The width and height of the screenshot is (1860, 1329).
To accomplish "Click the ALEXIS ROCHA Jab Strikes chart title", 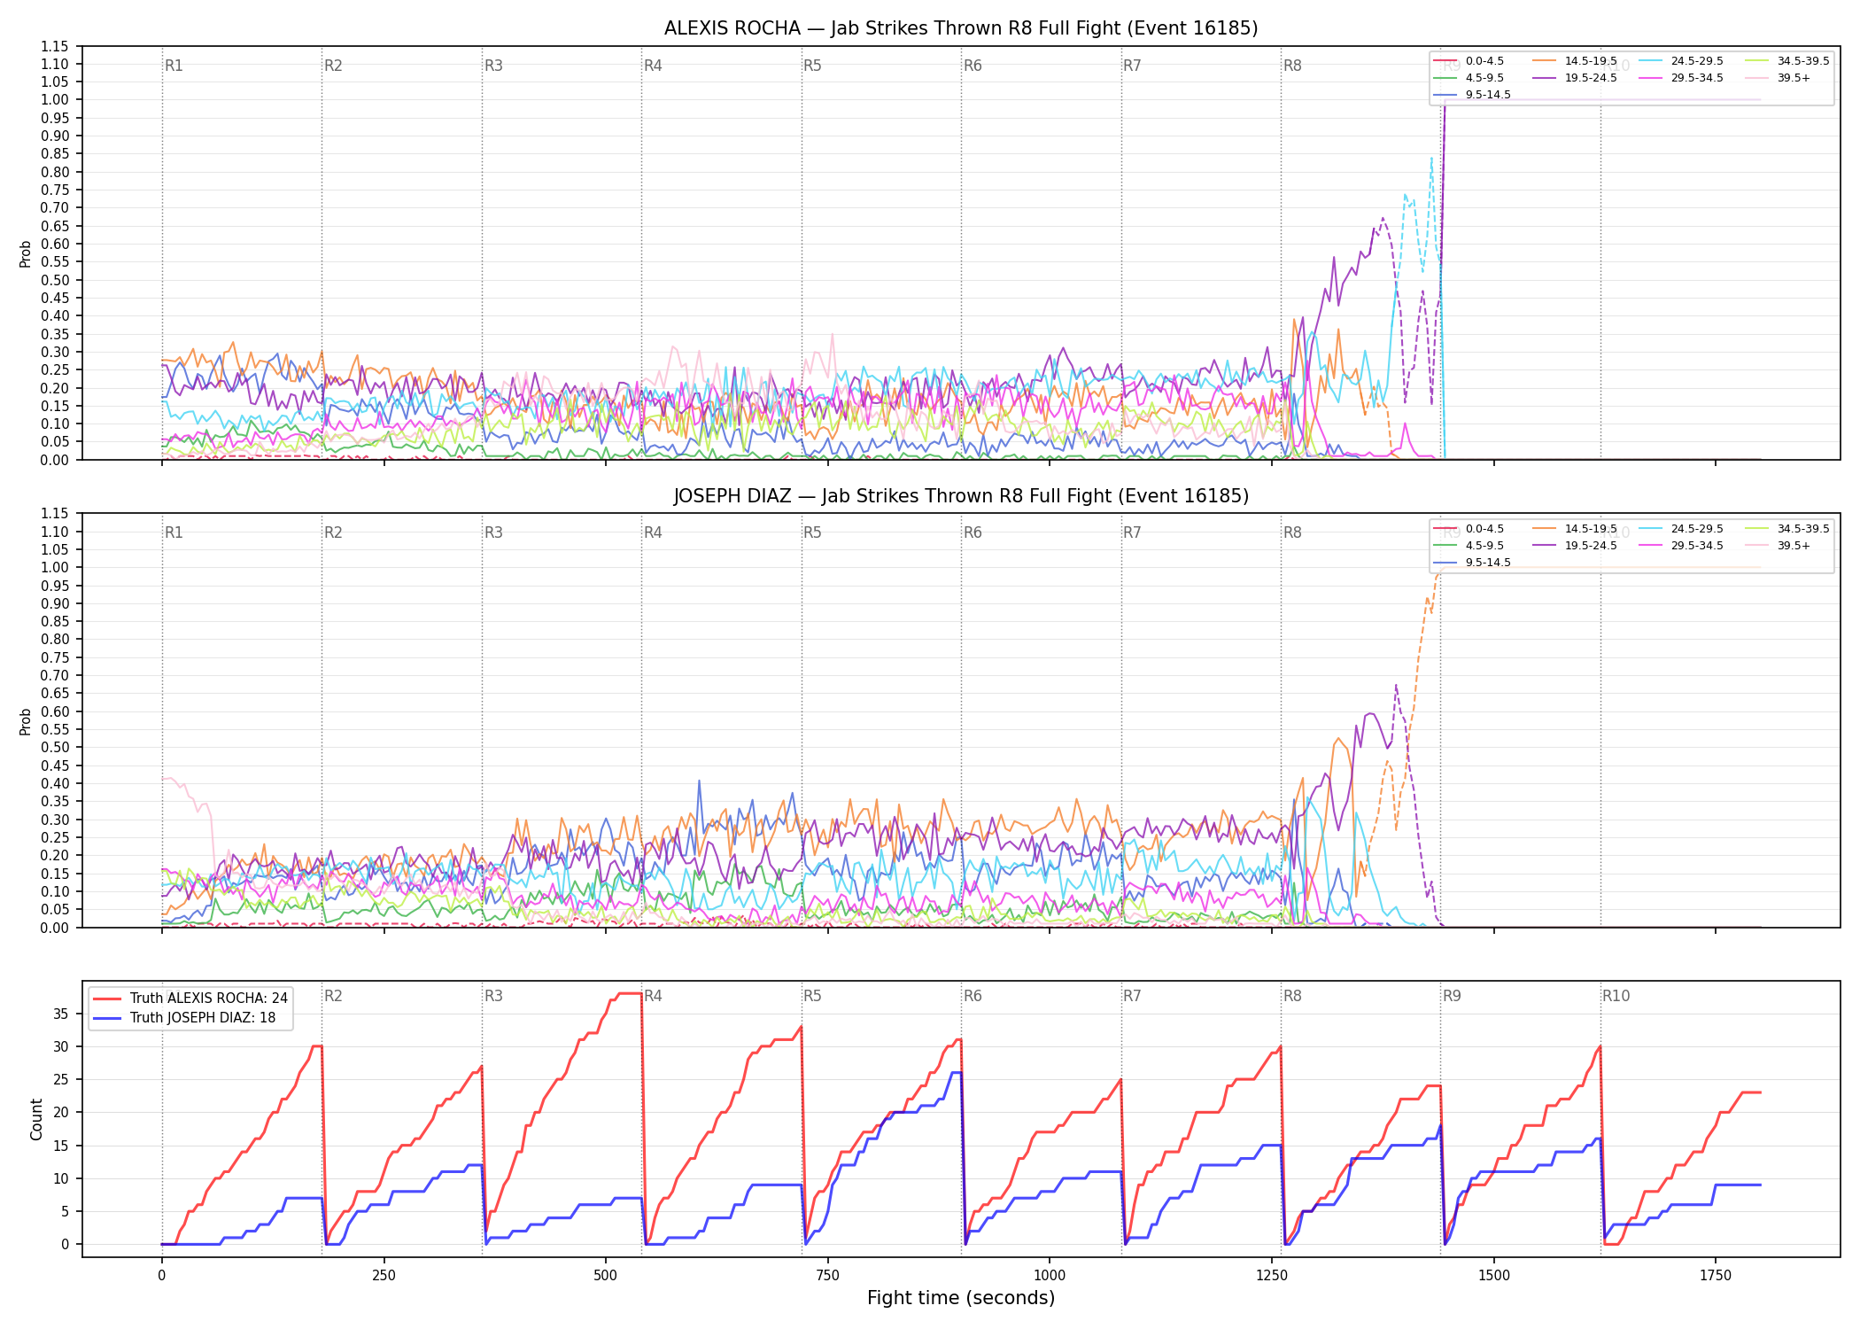I will 961,28.
